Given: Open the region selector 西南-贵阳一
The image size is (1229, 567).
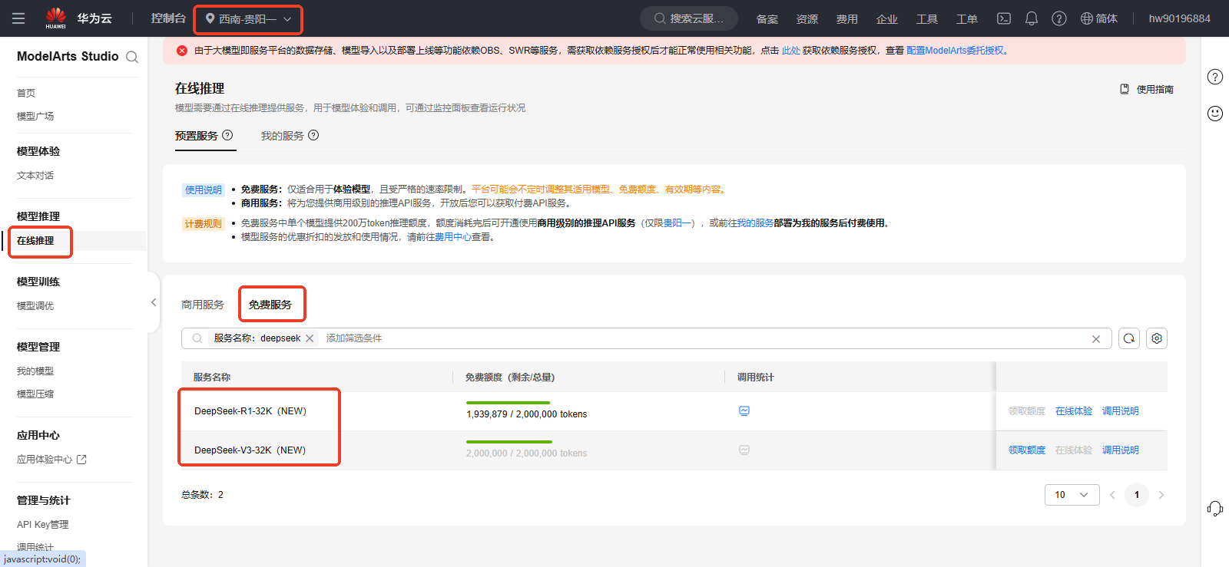Looking at the screenshot, I should pos(248,19).
